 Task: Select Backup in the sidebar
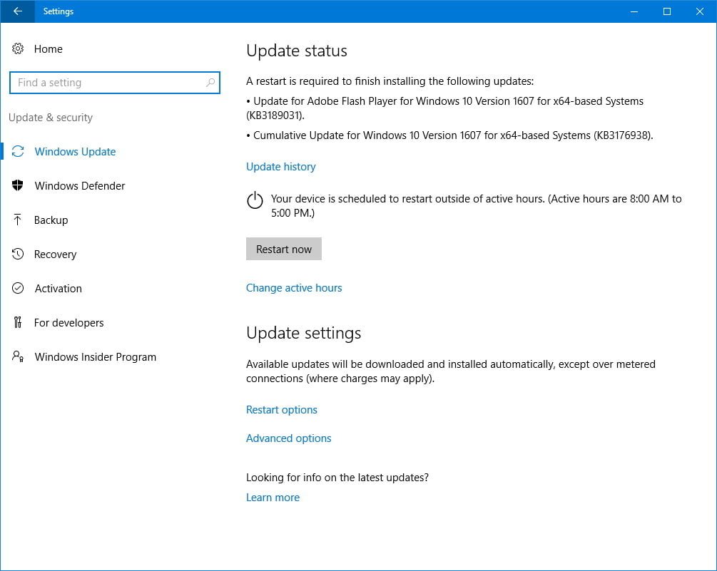pyautogui.click(x=51, y=220)
